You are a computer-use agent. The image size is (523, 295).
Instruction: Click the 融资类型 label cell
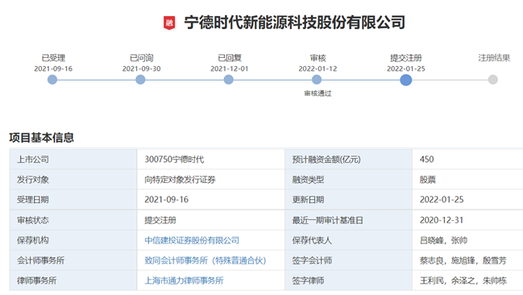tap(349, 180)
